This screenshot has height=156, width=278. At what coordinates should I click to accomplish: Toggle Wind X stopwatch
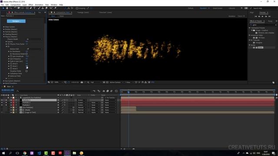[x=11, y=64]
